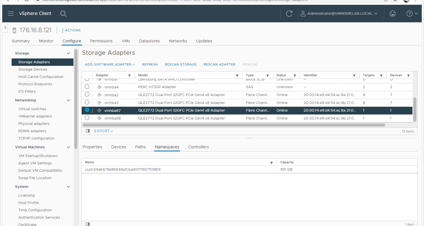
Task: Toggle column picker in adapters table footer
Action: [x=88, y=131]
